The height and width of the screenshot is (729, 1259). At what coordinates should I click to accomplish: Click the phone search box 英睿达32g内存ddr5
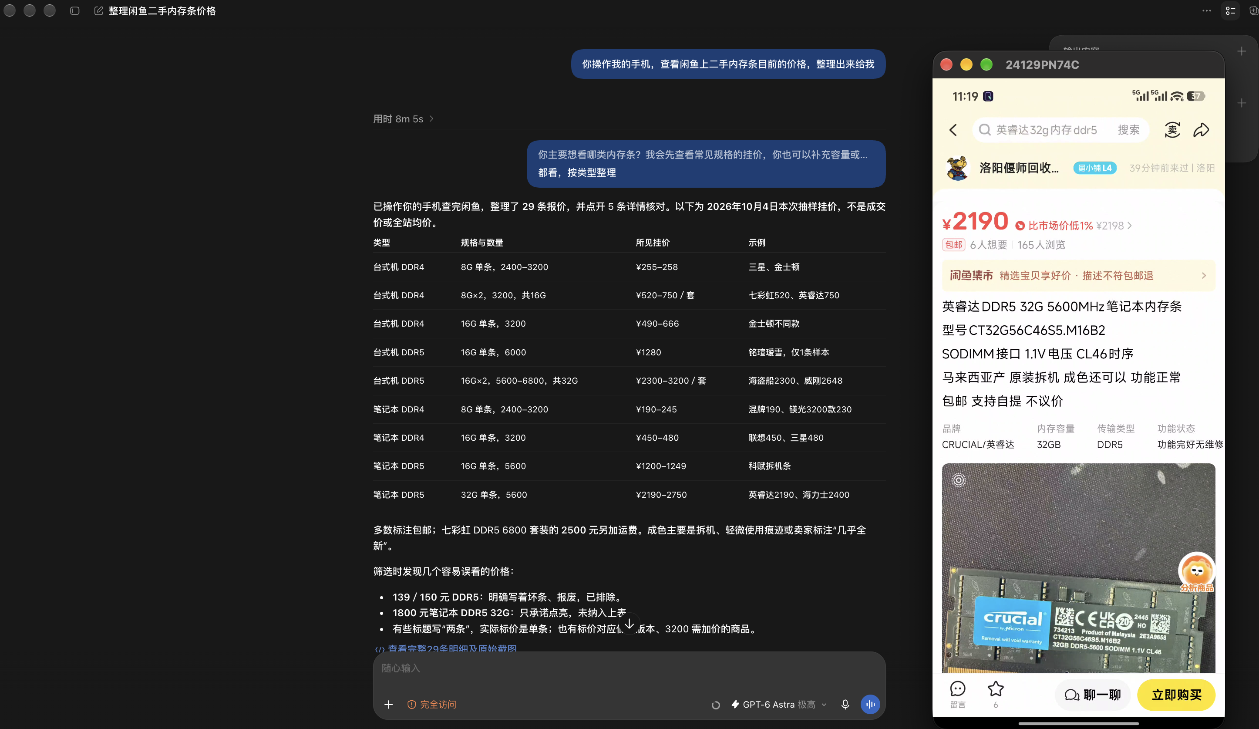(x=1046, y=130)
